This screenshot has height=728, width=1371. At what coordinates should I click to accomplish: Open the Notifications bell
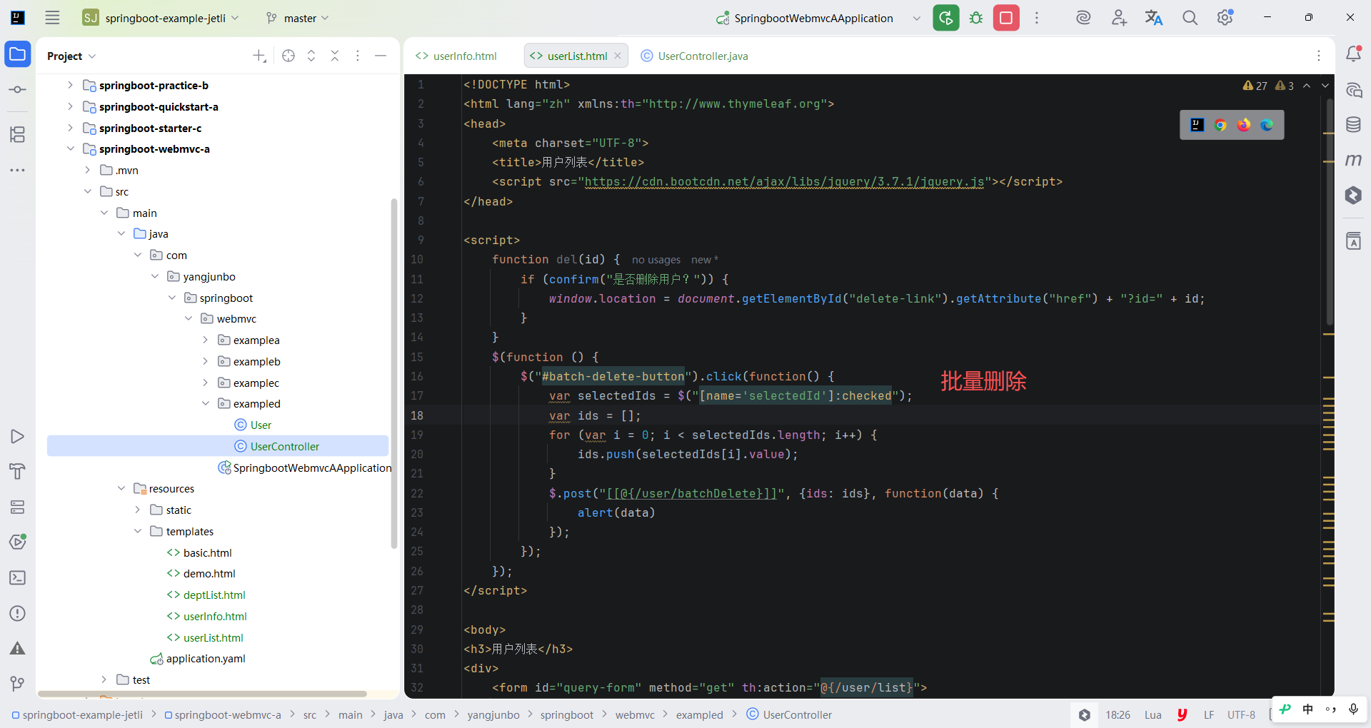pyautogui.click(x=1353, y=54)
